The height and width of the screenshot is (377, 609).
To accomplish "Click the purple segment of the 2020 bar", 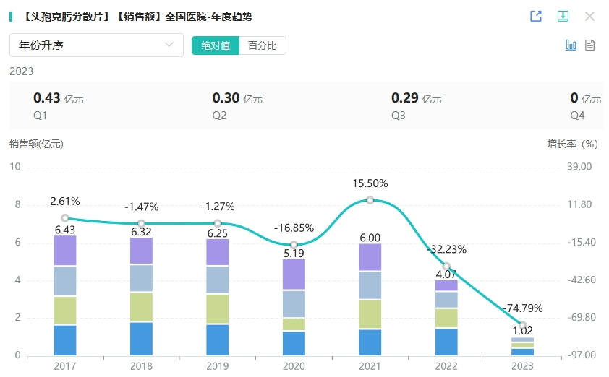I will pos(294,274).
